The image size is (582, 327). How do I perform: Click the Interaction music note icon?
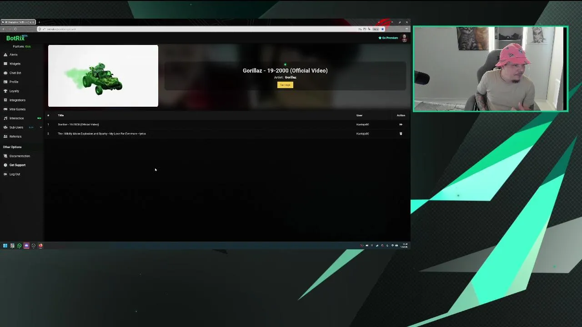click(x=5, y=118)
